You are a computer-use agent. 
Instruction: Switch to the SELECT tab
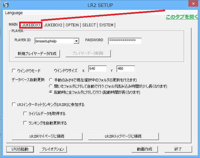click(89, 25)
